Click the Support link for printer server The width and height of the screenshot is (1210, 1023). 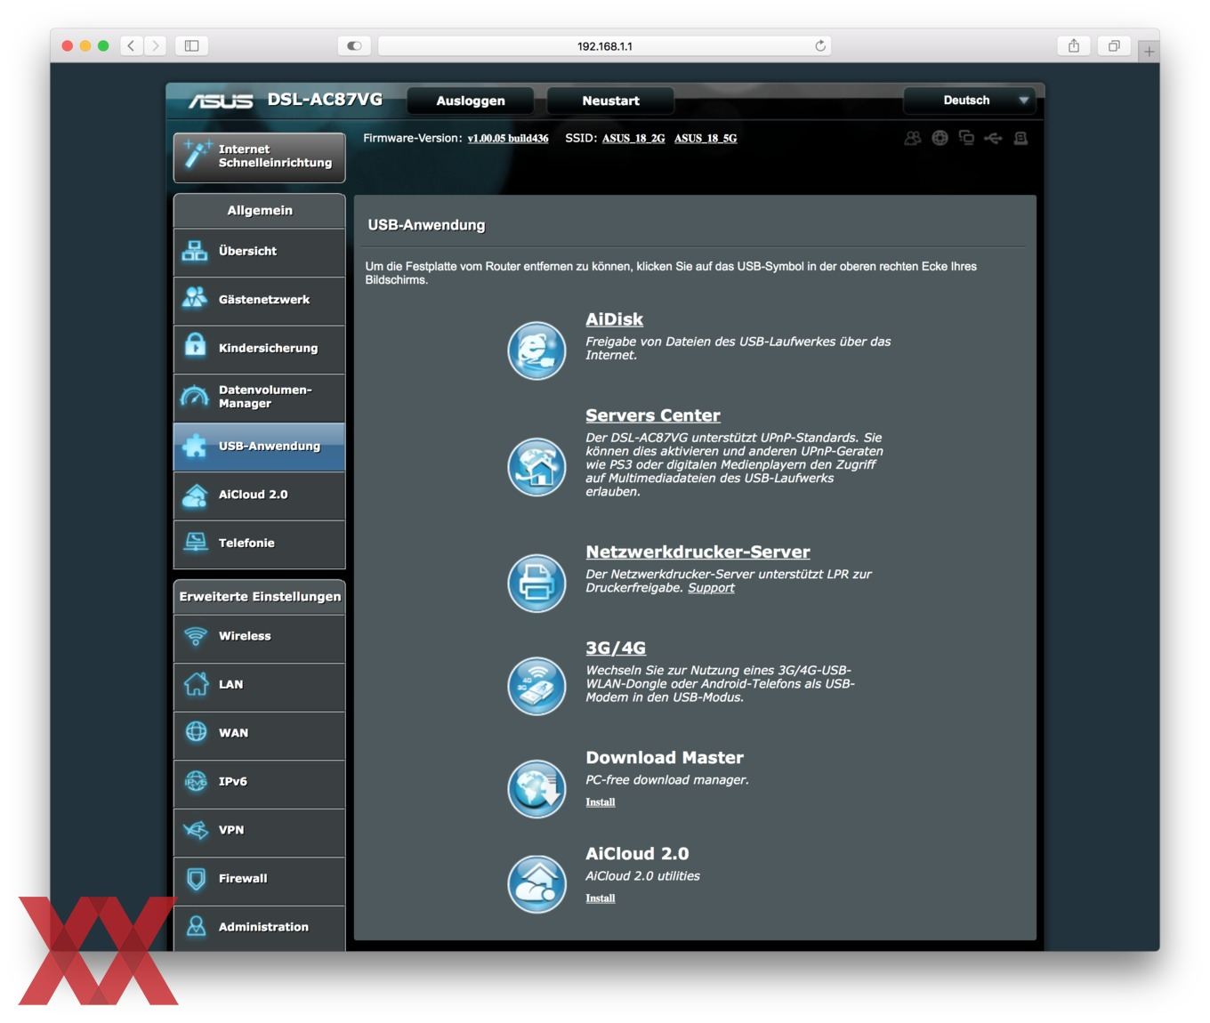711,588
